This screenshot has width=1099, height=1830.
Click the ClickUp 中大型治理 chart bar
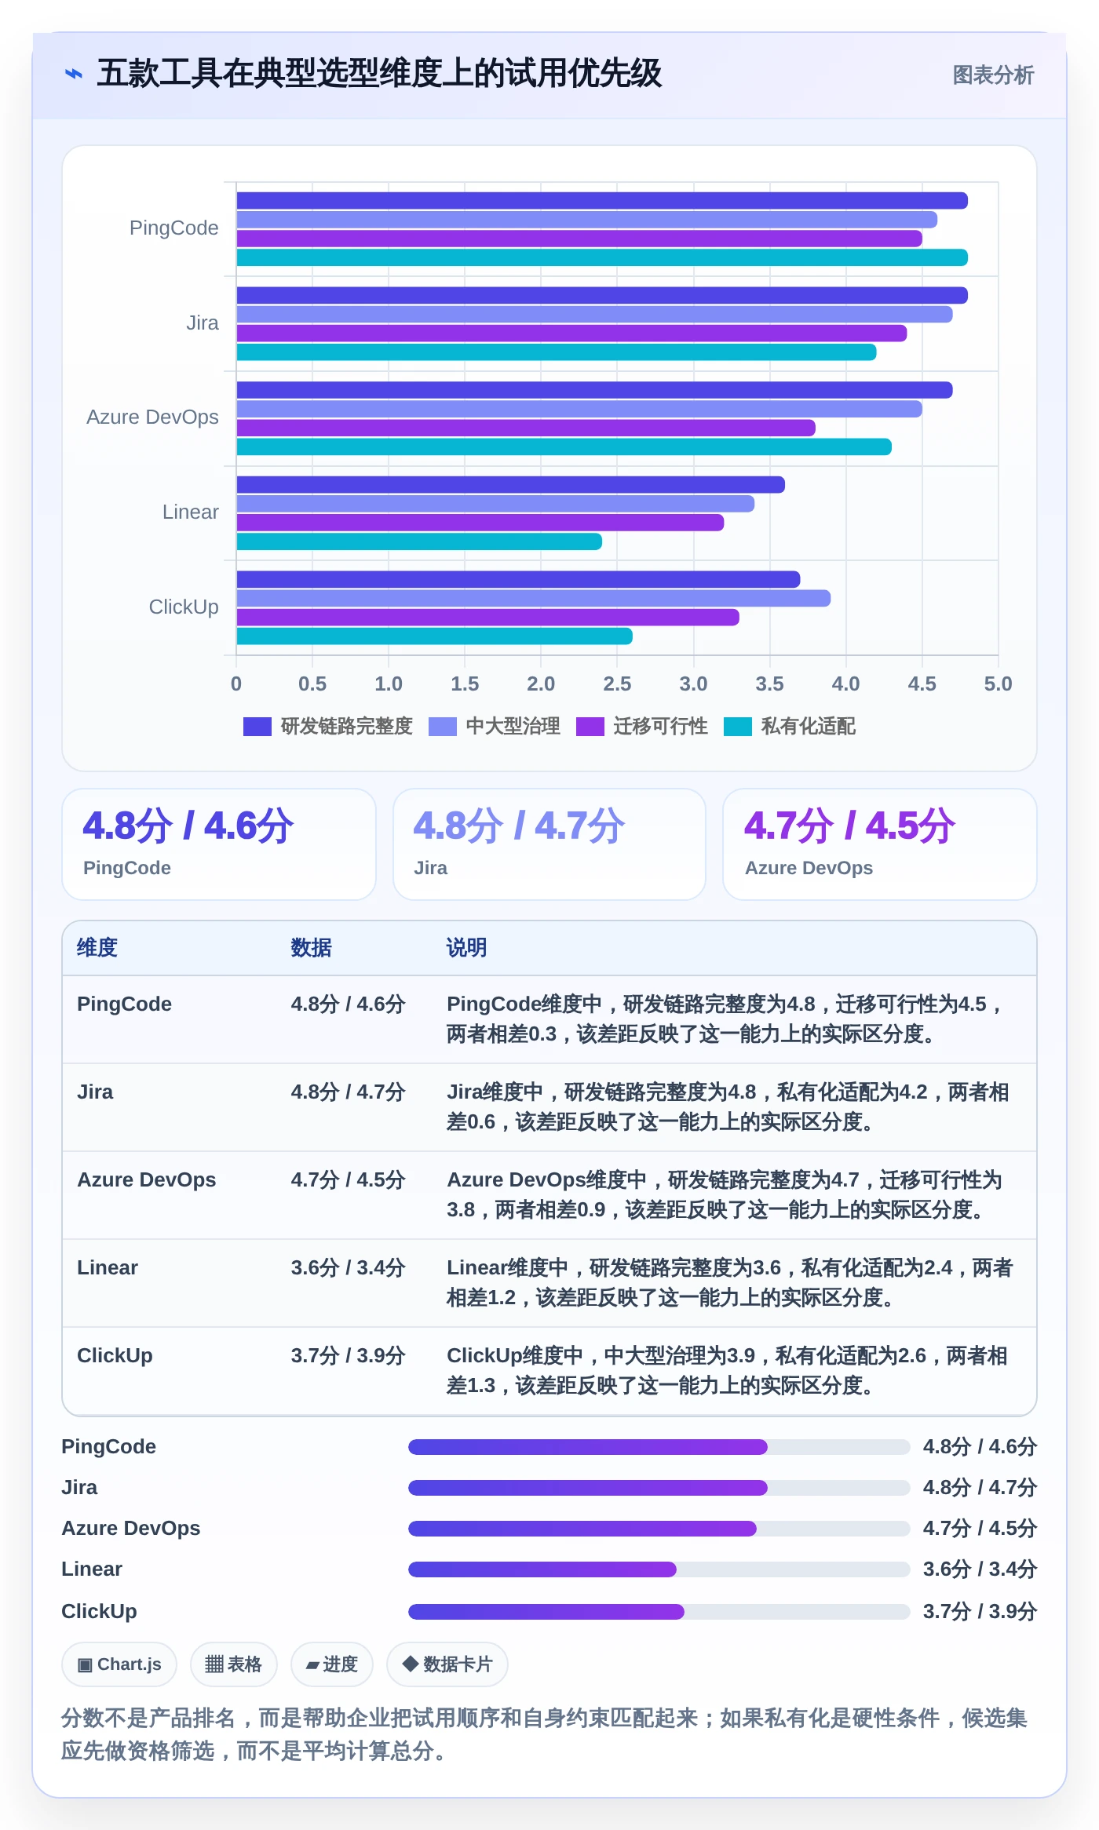click(534, 599)
